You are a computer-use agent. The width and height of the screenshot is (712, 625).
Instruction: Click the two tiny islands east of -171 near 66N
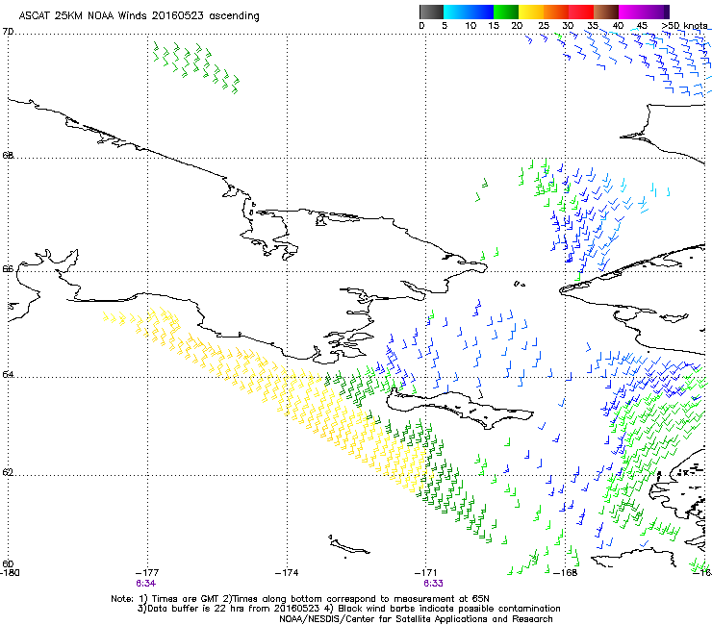tap(520, 284)
